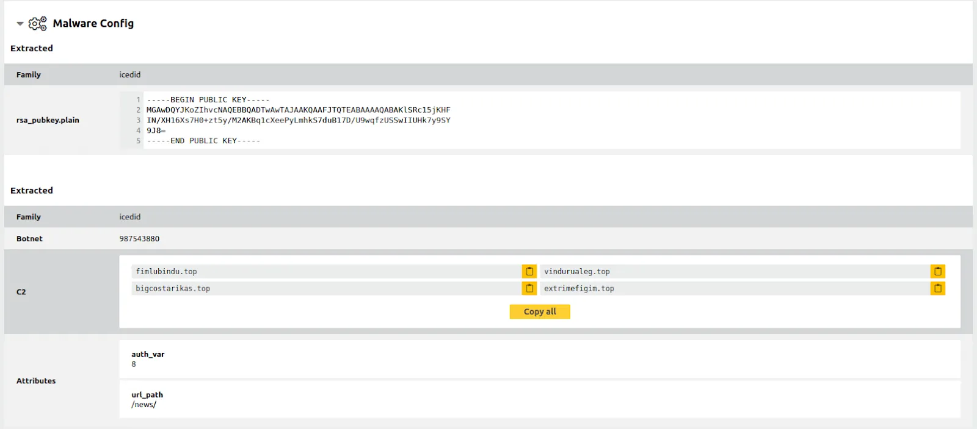The height and width of the screenshot is (429, 977).
Task: Select the bigcostarikas.top C2 entry
Action: 326,288
